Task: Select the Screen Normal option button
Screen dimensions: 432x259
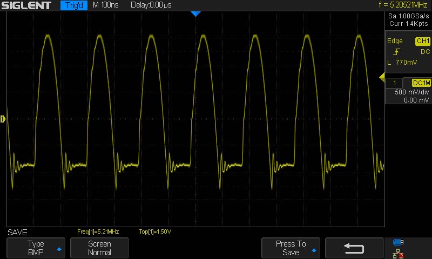Action: point(99,248)
